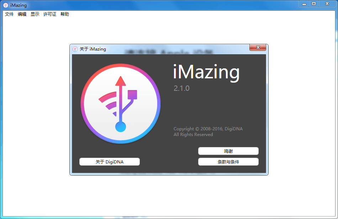The image size is (338, 219).
Task: Click the large iMazing USB logo
Action: click(121, 103)
